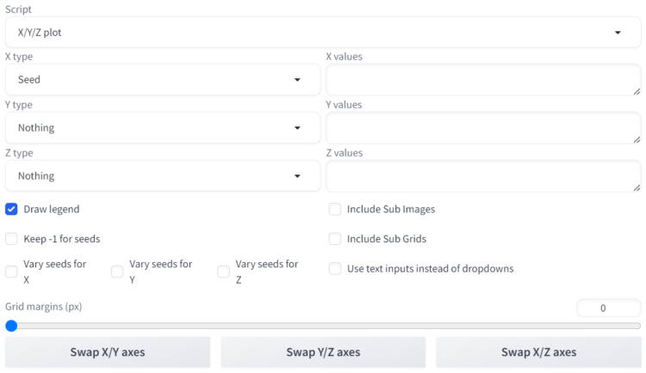
Task: Open the Z type dropdown set to Nothing
Action: point(163,176)
